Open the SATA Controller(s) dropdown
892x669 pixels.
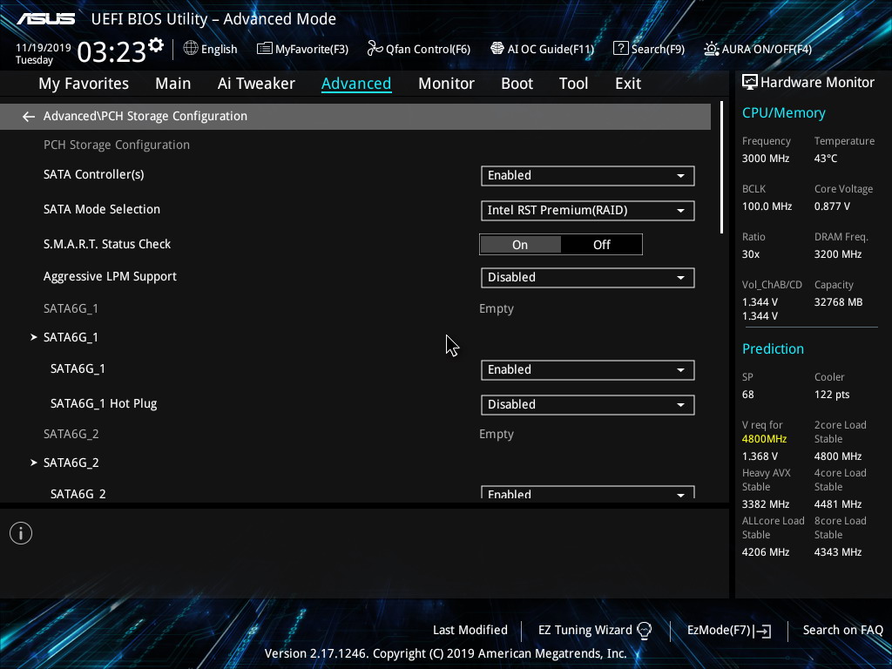pyautogui.click(x=588, y=176)
